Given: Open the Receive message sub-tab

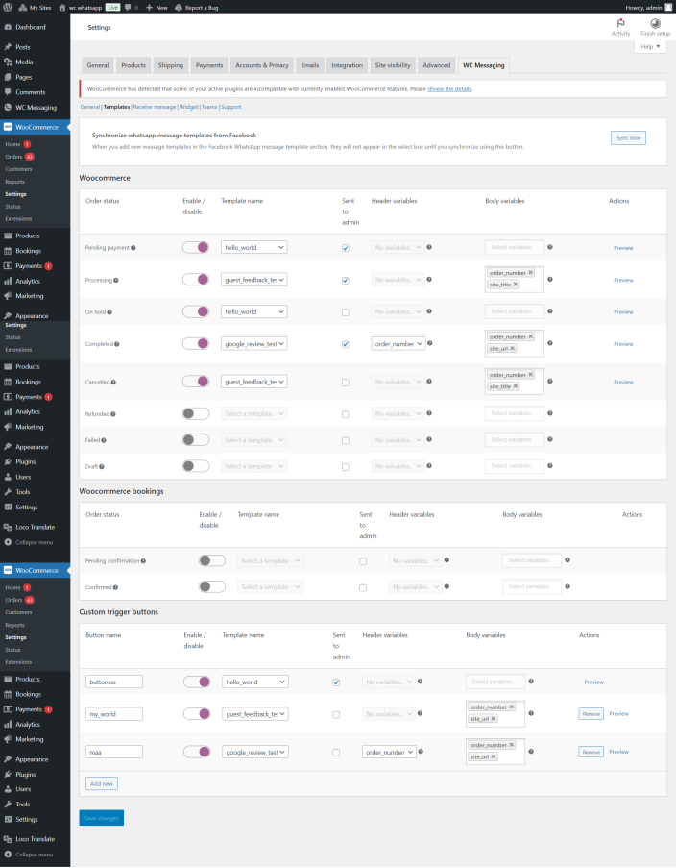Looking at the screenshot, I should 155,107.
